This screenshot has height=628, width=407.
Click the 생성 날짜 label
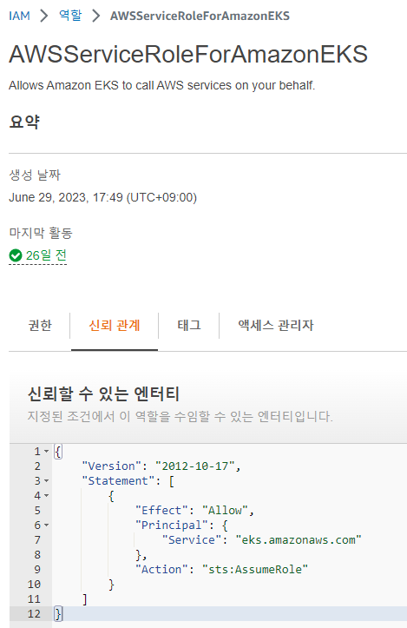click(x=35, y=175)
